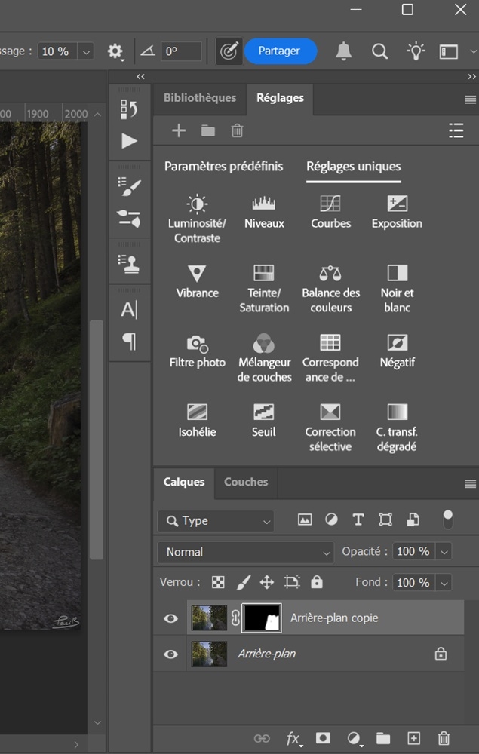The width and height of the screenshot is (479, 754).
Task: Select the Réglages tab
Action: tap(281, 97)
